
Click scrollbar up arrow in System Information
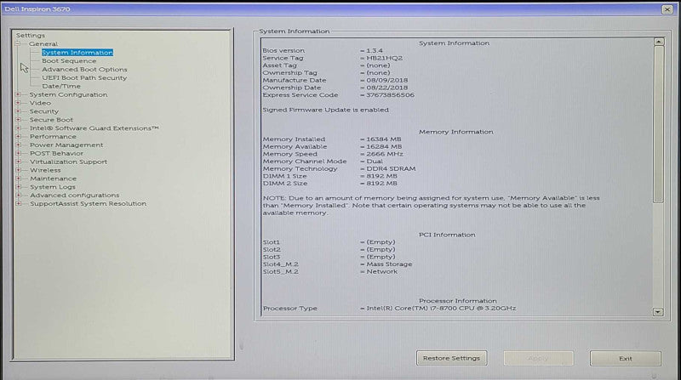(x=659, y=42)
